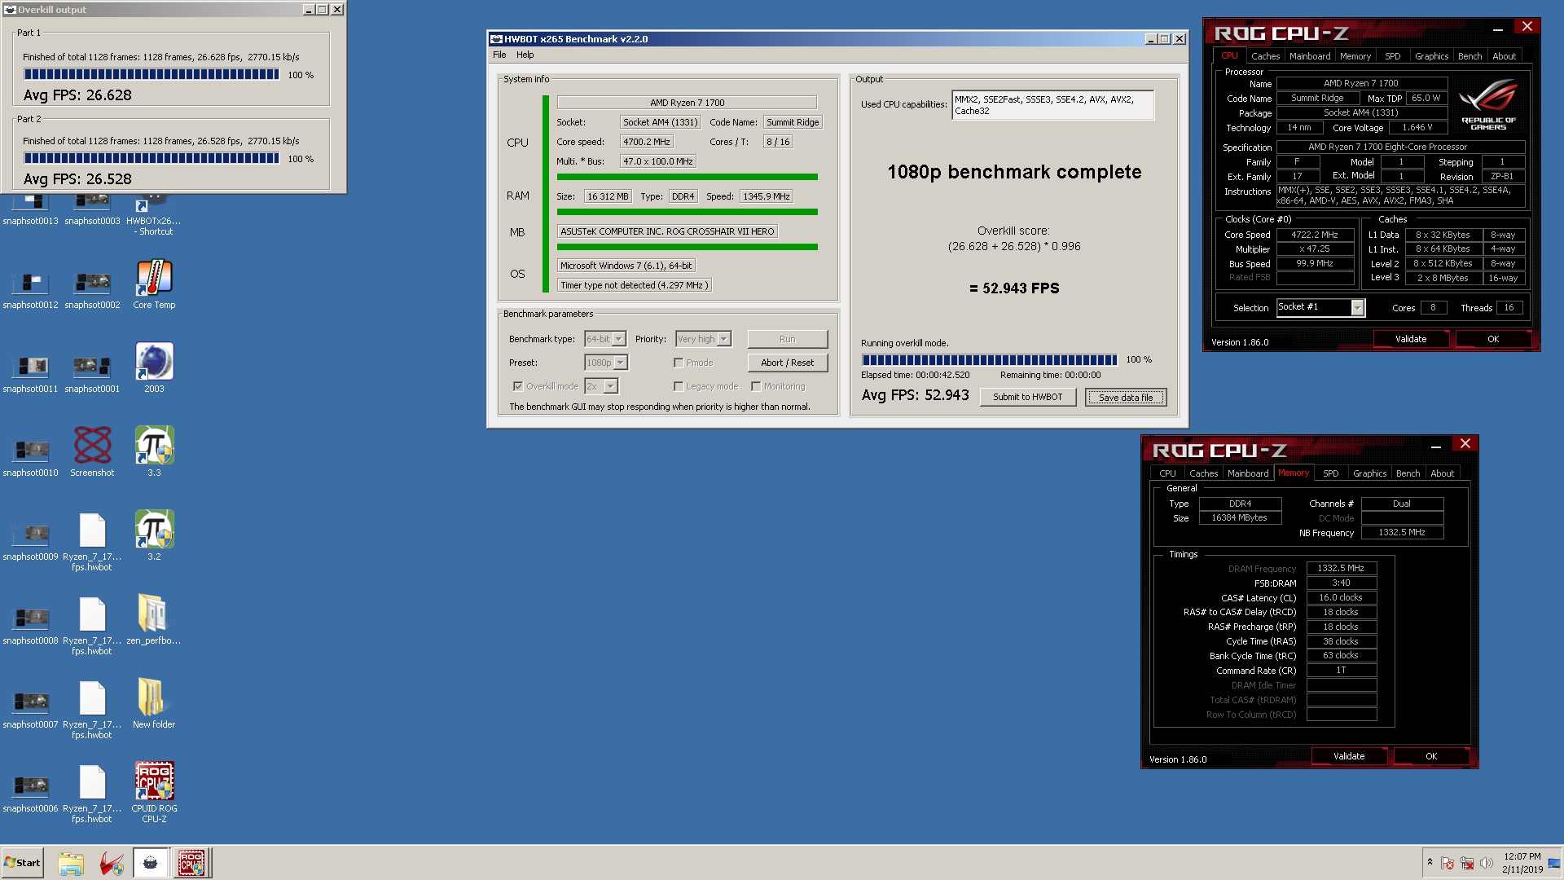Click the ROG CPU-Z taskbar button

(x=191, y=863)
